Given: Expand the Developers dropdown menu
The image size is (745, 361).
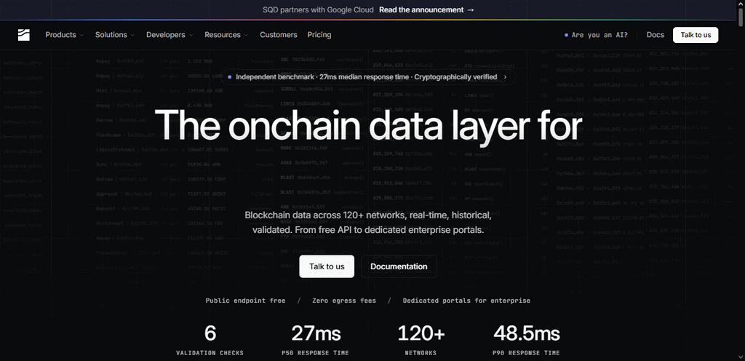Looking at the screenshot, I should (170, 35).
